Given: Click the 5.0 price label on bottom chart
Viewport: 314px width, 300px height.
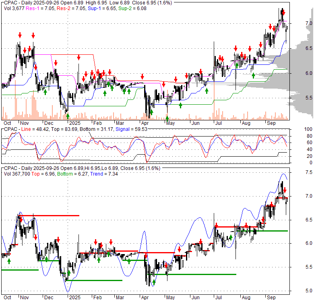Looking at the screenshot, I should click(x=309, y=291).
